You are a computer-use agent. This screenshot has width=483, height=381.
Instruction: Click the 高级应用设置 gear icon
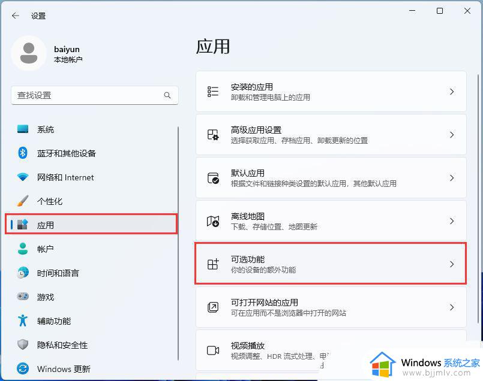213,135
